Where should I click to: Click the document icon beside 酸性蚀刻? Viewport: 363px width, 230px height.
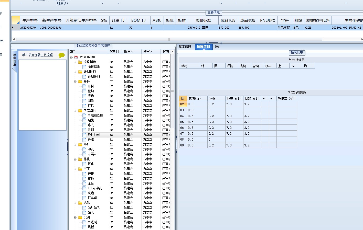[84, 135]
